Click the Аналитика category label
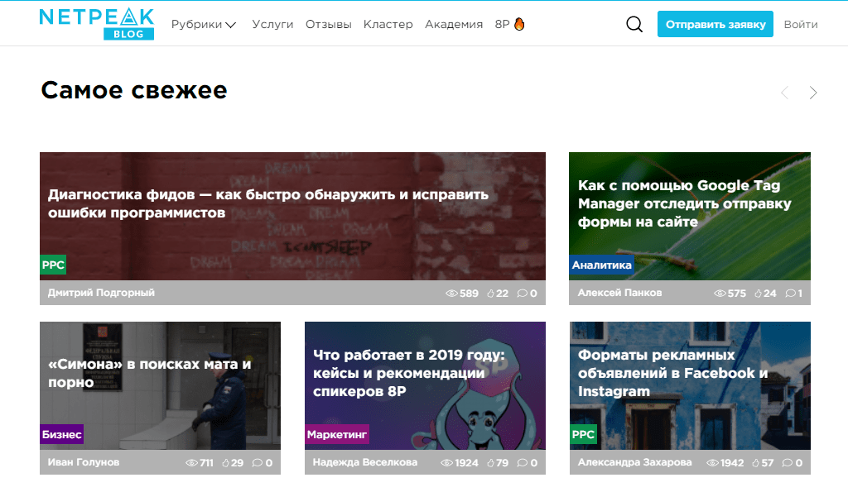The image size is (848, 492). click(602, 265)
